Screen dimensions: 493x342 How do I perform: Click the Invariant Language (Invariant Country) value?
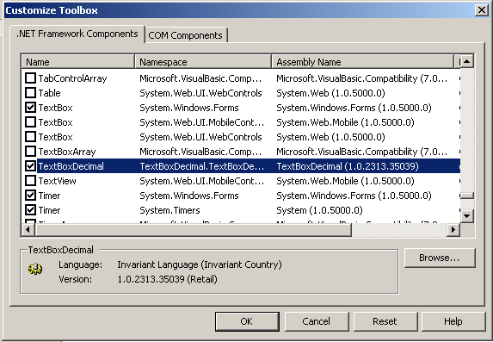[200, 264]
